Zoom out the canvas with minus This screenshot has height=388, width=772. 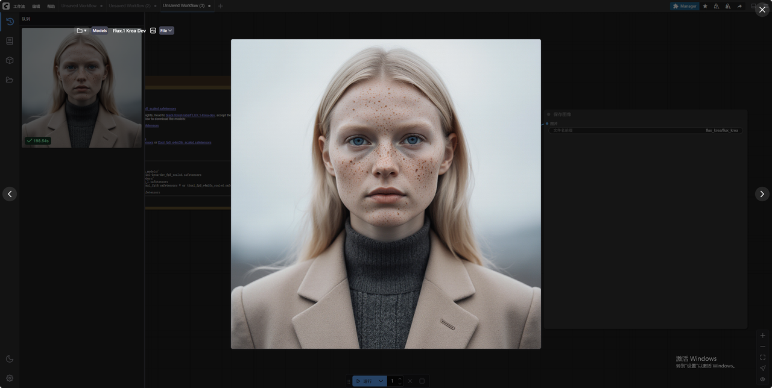pyautogui.click(x=762, y=346)
